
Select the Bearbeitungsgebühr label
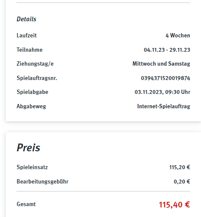coord(43,181)
